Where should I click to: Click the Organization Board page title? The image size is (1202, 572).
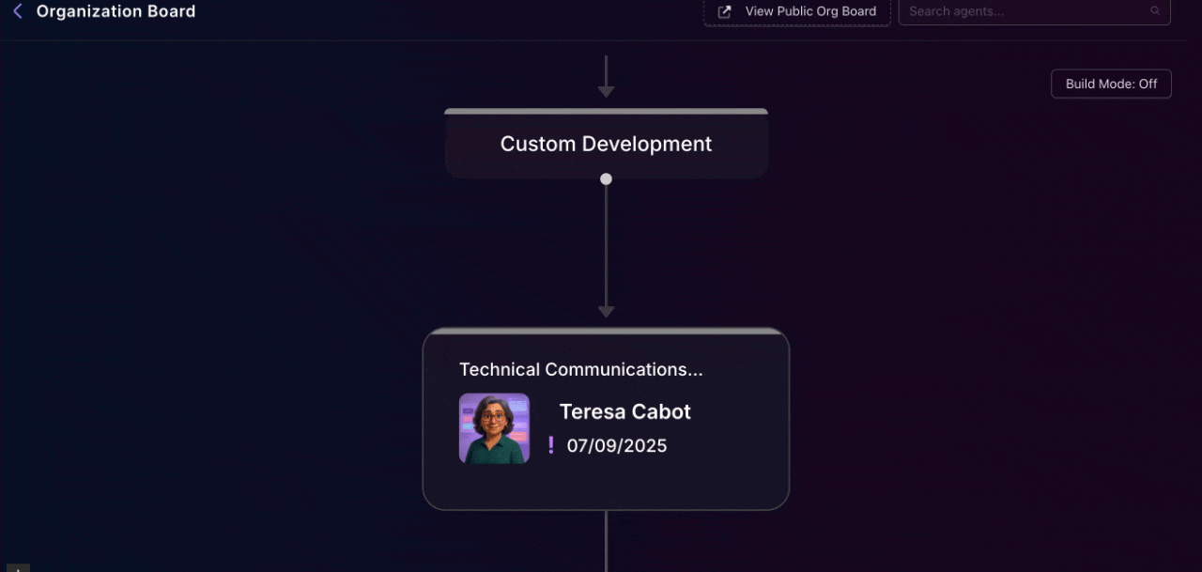tap(116, 12)
